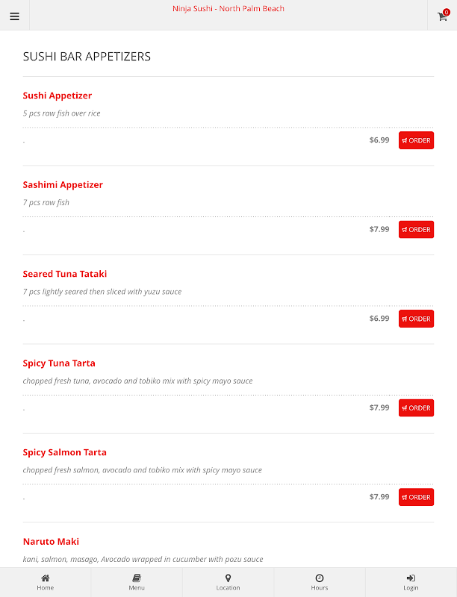Image resolution: width=457 pixels, height=597 pixels.
Task: Select the Spicy Salmon Tarta title
Action: [x=65, y=452]
